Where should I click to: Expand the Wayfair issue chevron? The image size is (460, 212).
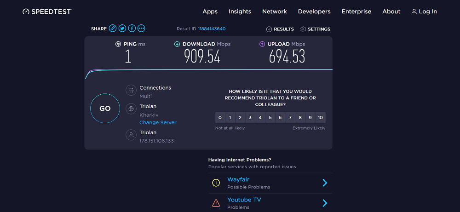coord(325,183)
